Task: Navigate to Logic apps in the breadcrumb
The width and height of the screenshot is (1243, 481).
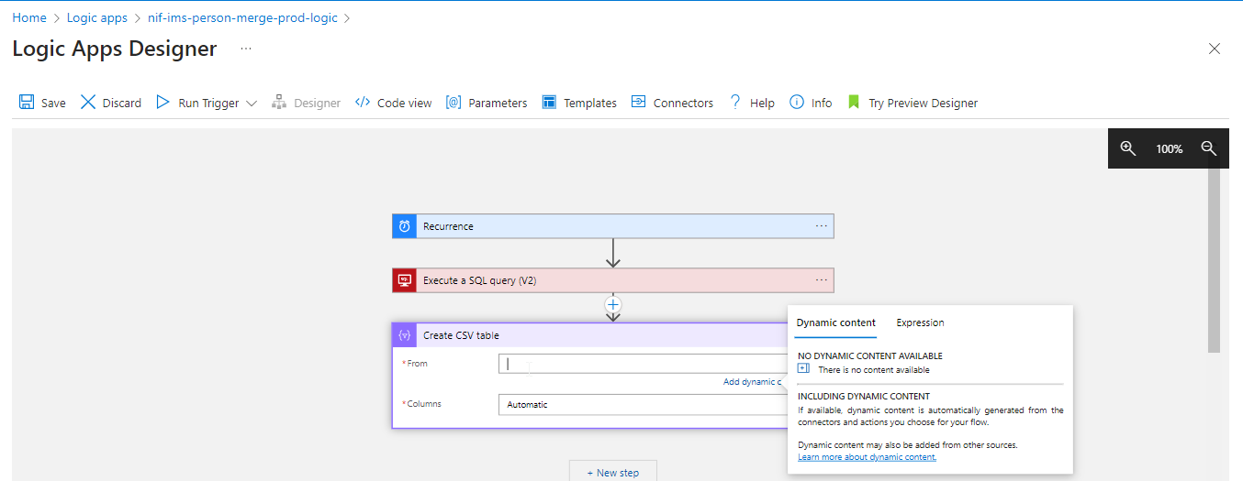Action: coord(97,18)
